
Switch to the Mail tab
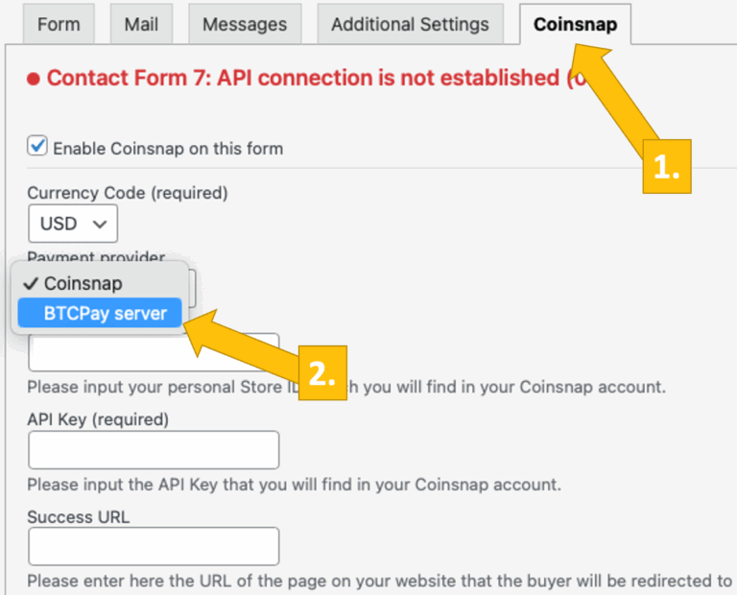pos(141,24)
